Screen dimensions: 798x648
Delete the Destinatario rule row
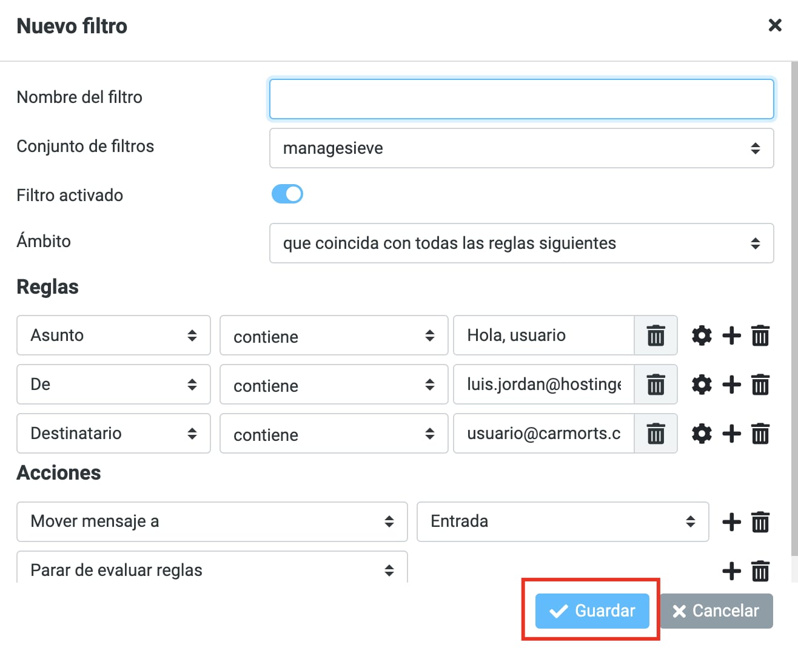(x=760, y=434)
